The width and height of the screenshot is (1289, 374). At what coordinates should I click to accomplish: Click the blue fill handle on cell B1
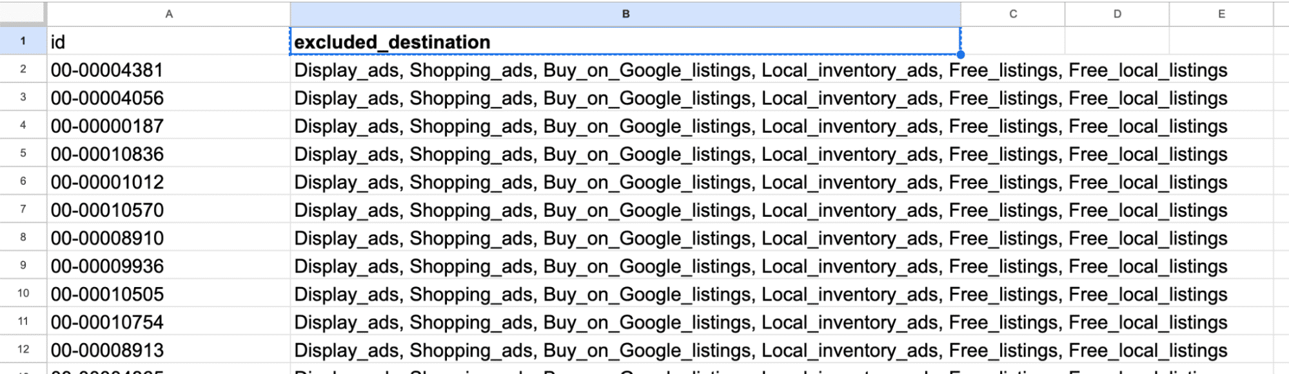961,55
